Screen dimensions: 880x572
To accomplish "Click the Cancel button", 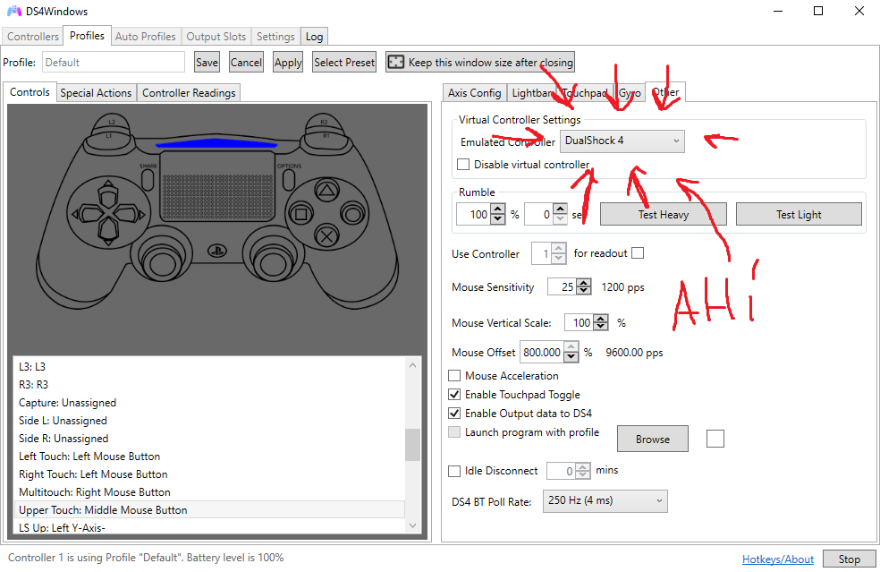I will click(246, 63).
